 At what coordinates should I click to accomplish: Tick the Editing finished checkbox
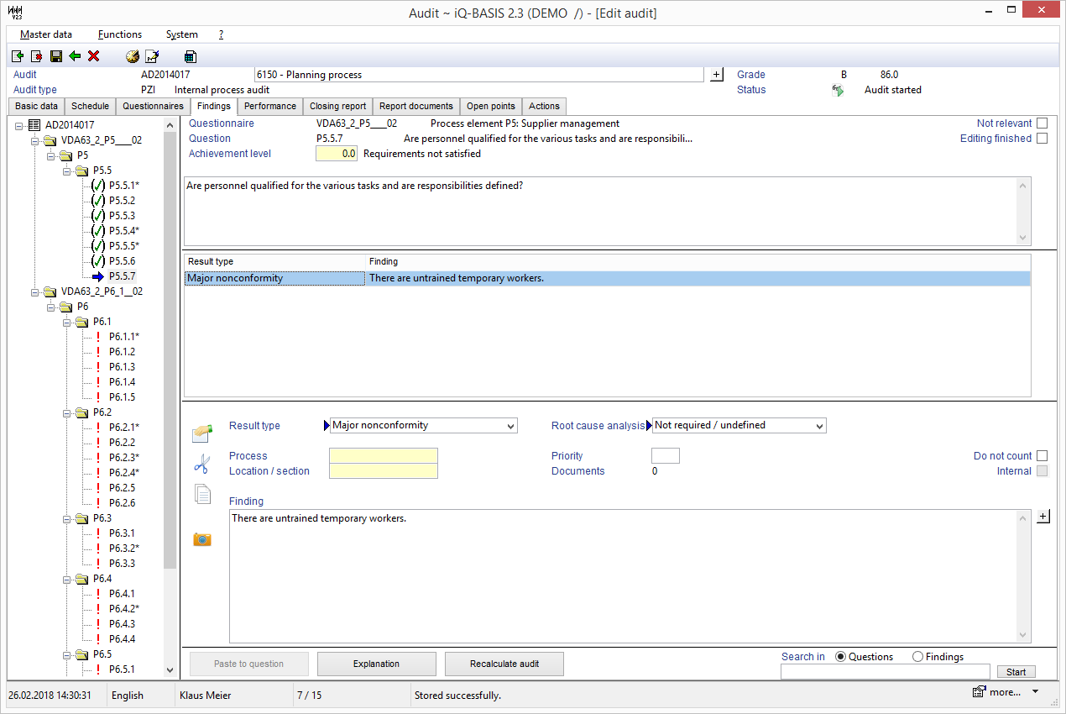point(1042,139)
